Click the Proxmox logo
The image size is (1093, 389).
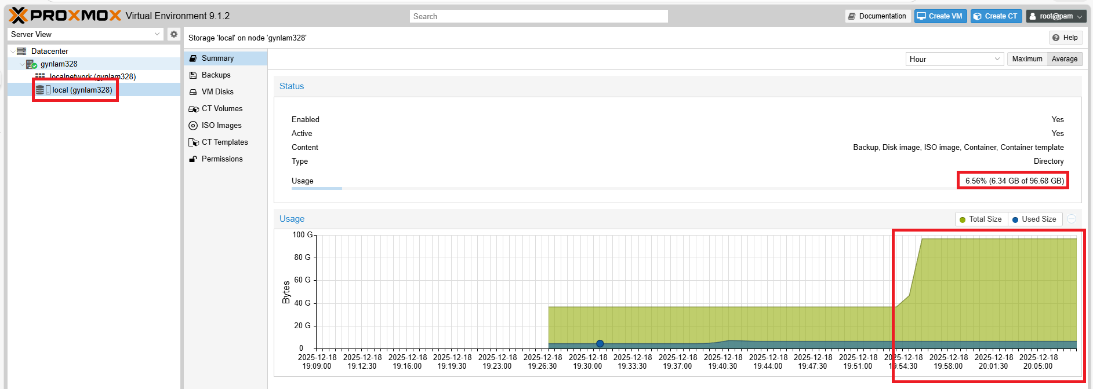(x=65, y=16)
